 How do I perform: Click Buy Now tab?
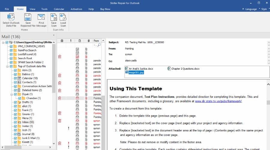[x=105, y=9]
